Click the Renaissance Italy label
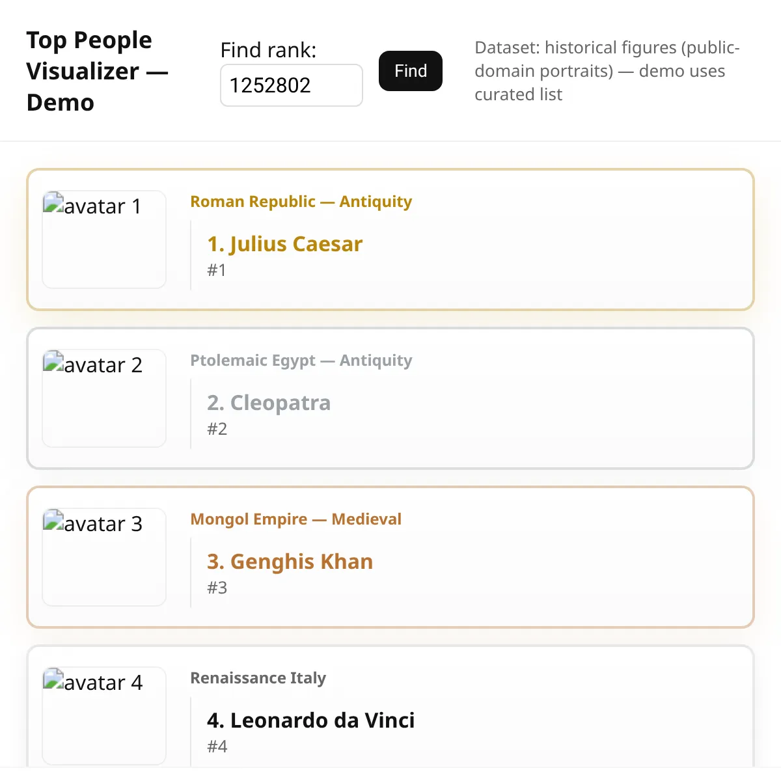The height and width of the screenshot is (781, 781). coord(258,678)
